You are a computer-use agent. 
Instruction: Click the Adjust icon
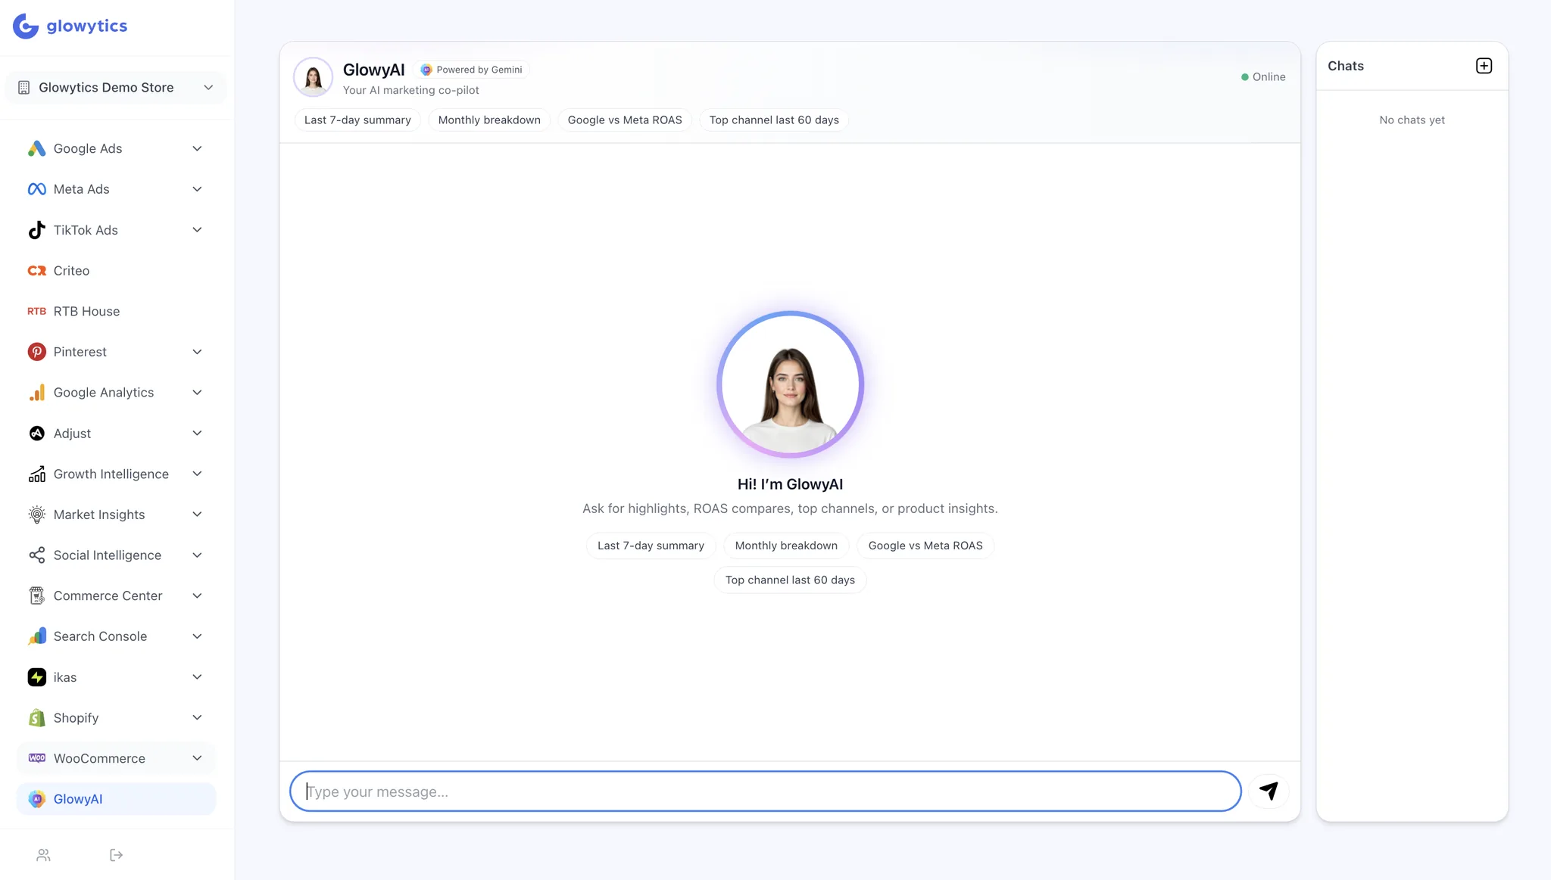(36, 434)
